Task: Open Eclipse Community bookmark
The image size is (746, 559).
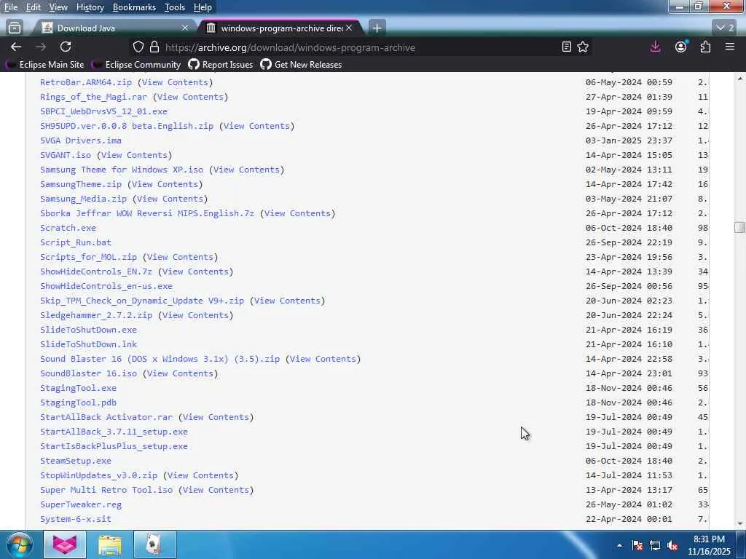Action: tap(136, 65)
